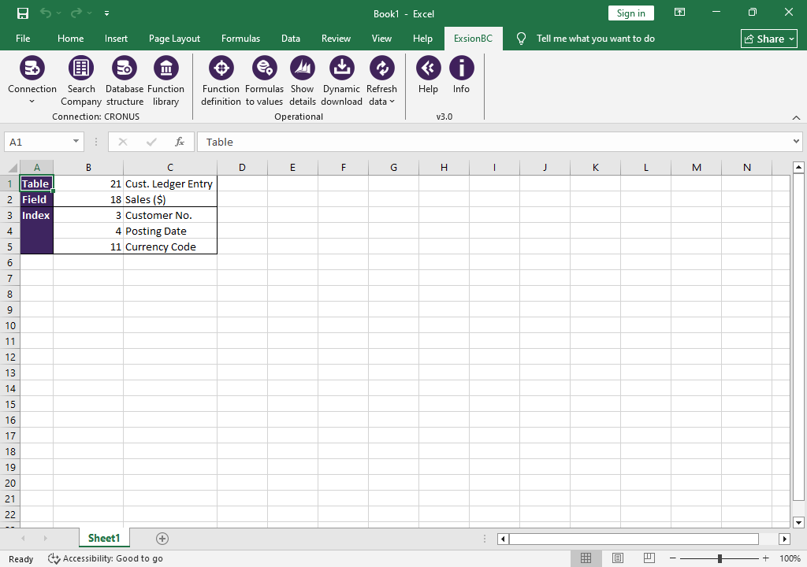Select cell C5 Currency Code
Screen dimensions: 807x567
(x=170, y=246)
